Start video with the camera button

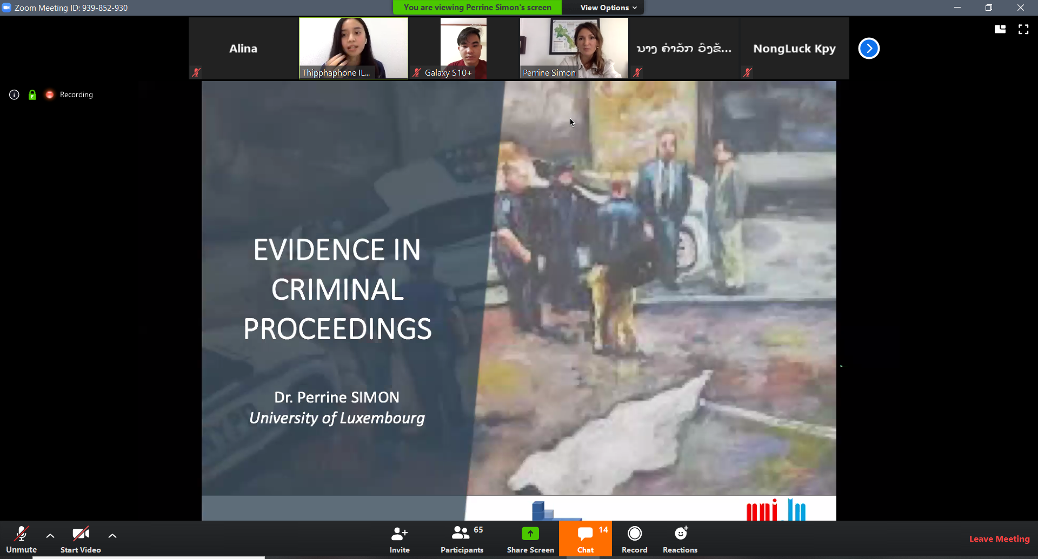point(81,539)
